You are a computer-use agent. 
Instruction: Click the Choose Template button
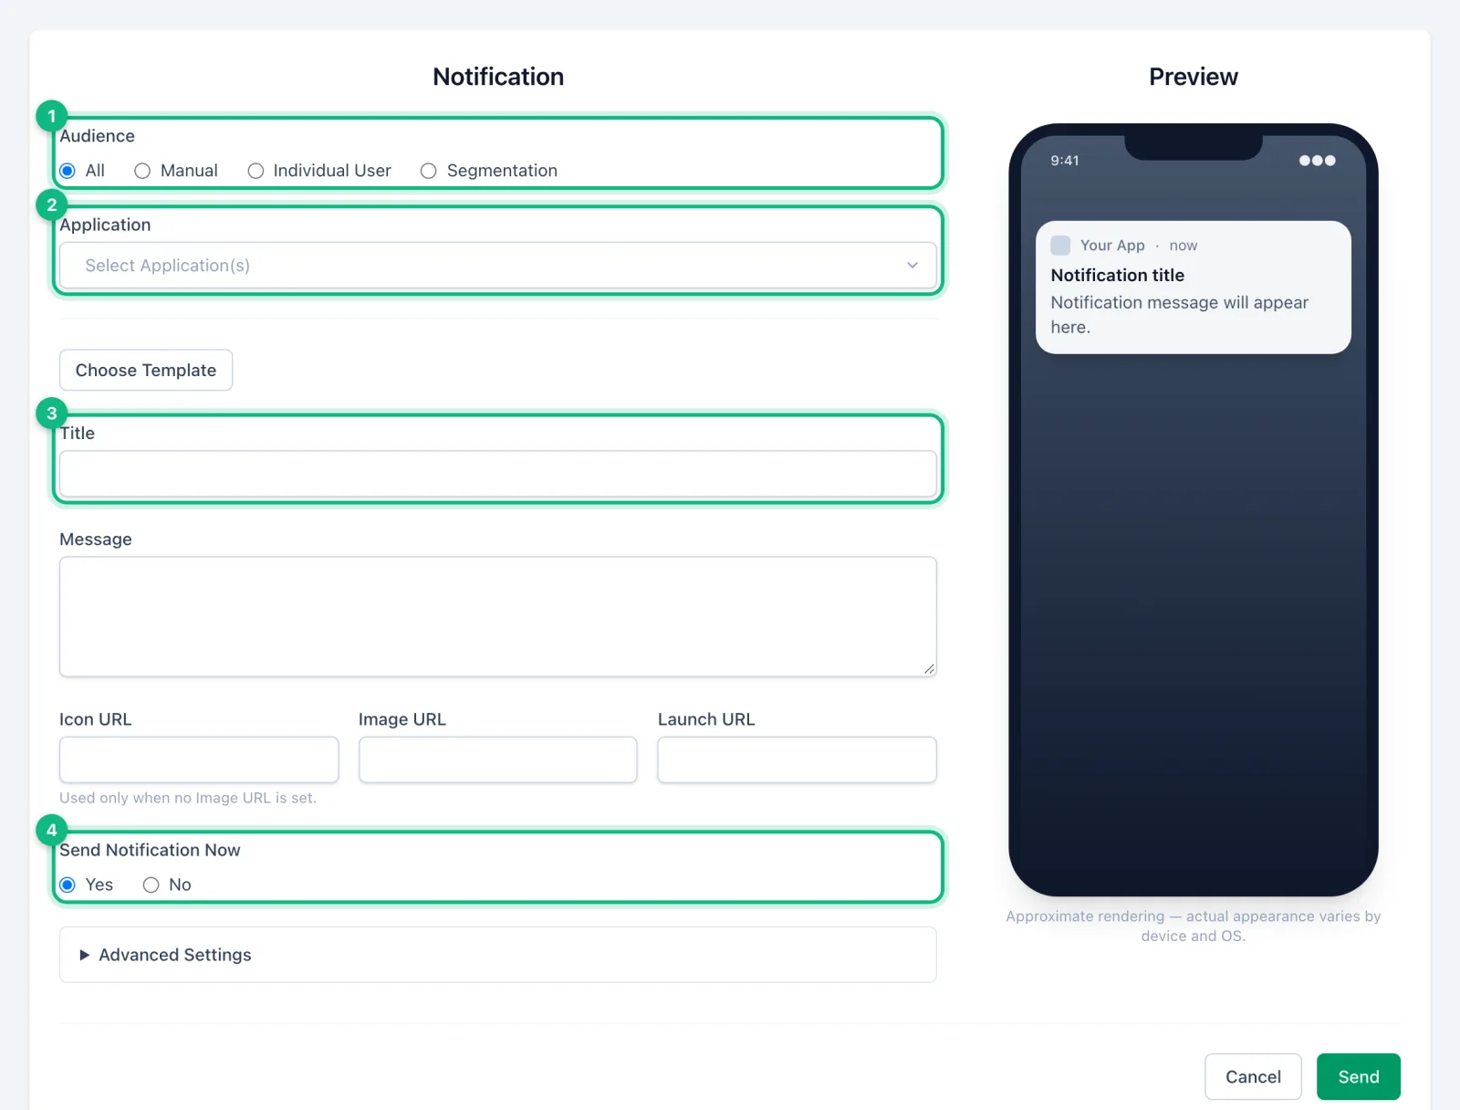point(146,370)
